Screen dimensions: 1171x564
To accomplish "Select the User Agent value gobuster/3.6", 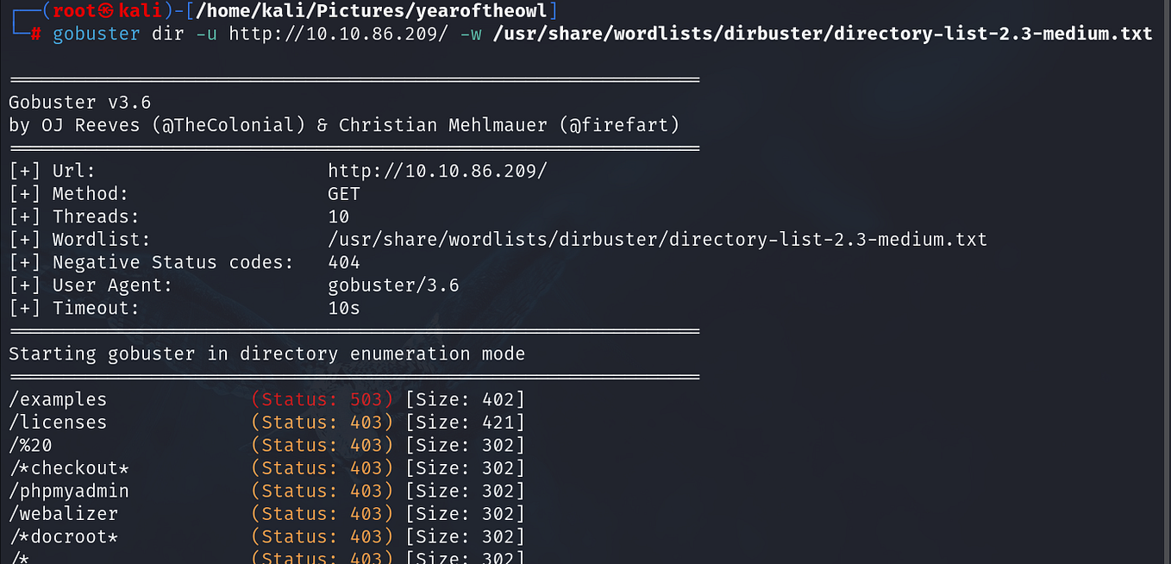I will click(x=393, y=285).
